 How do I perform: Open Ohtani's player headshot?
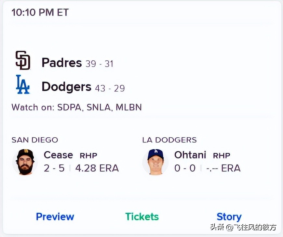[155, 162]
